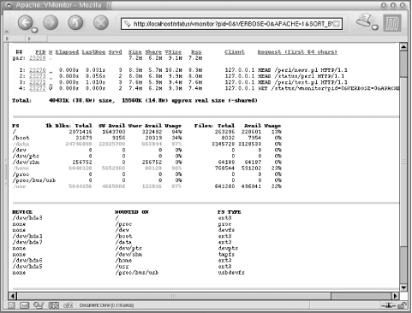
Task: Click the /dev/hda3 device entry
Action: 27,218
